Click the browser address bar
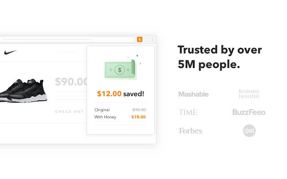 (67, 39)
